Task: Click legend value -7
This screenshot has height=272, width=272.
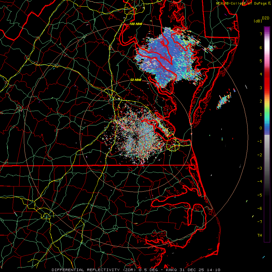Action: pyautogui.click(x=260, y=222)
